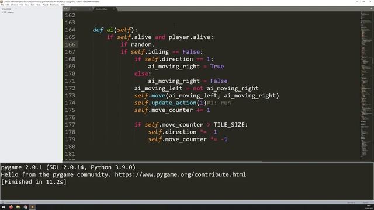The width and height of the screenshot is (374, 210).
Task: Click 'ai_moving_left' on line 172
Action: point(158,88)
